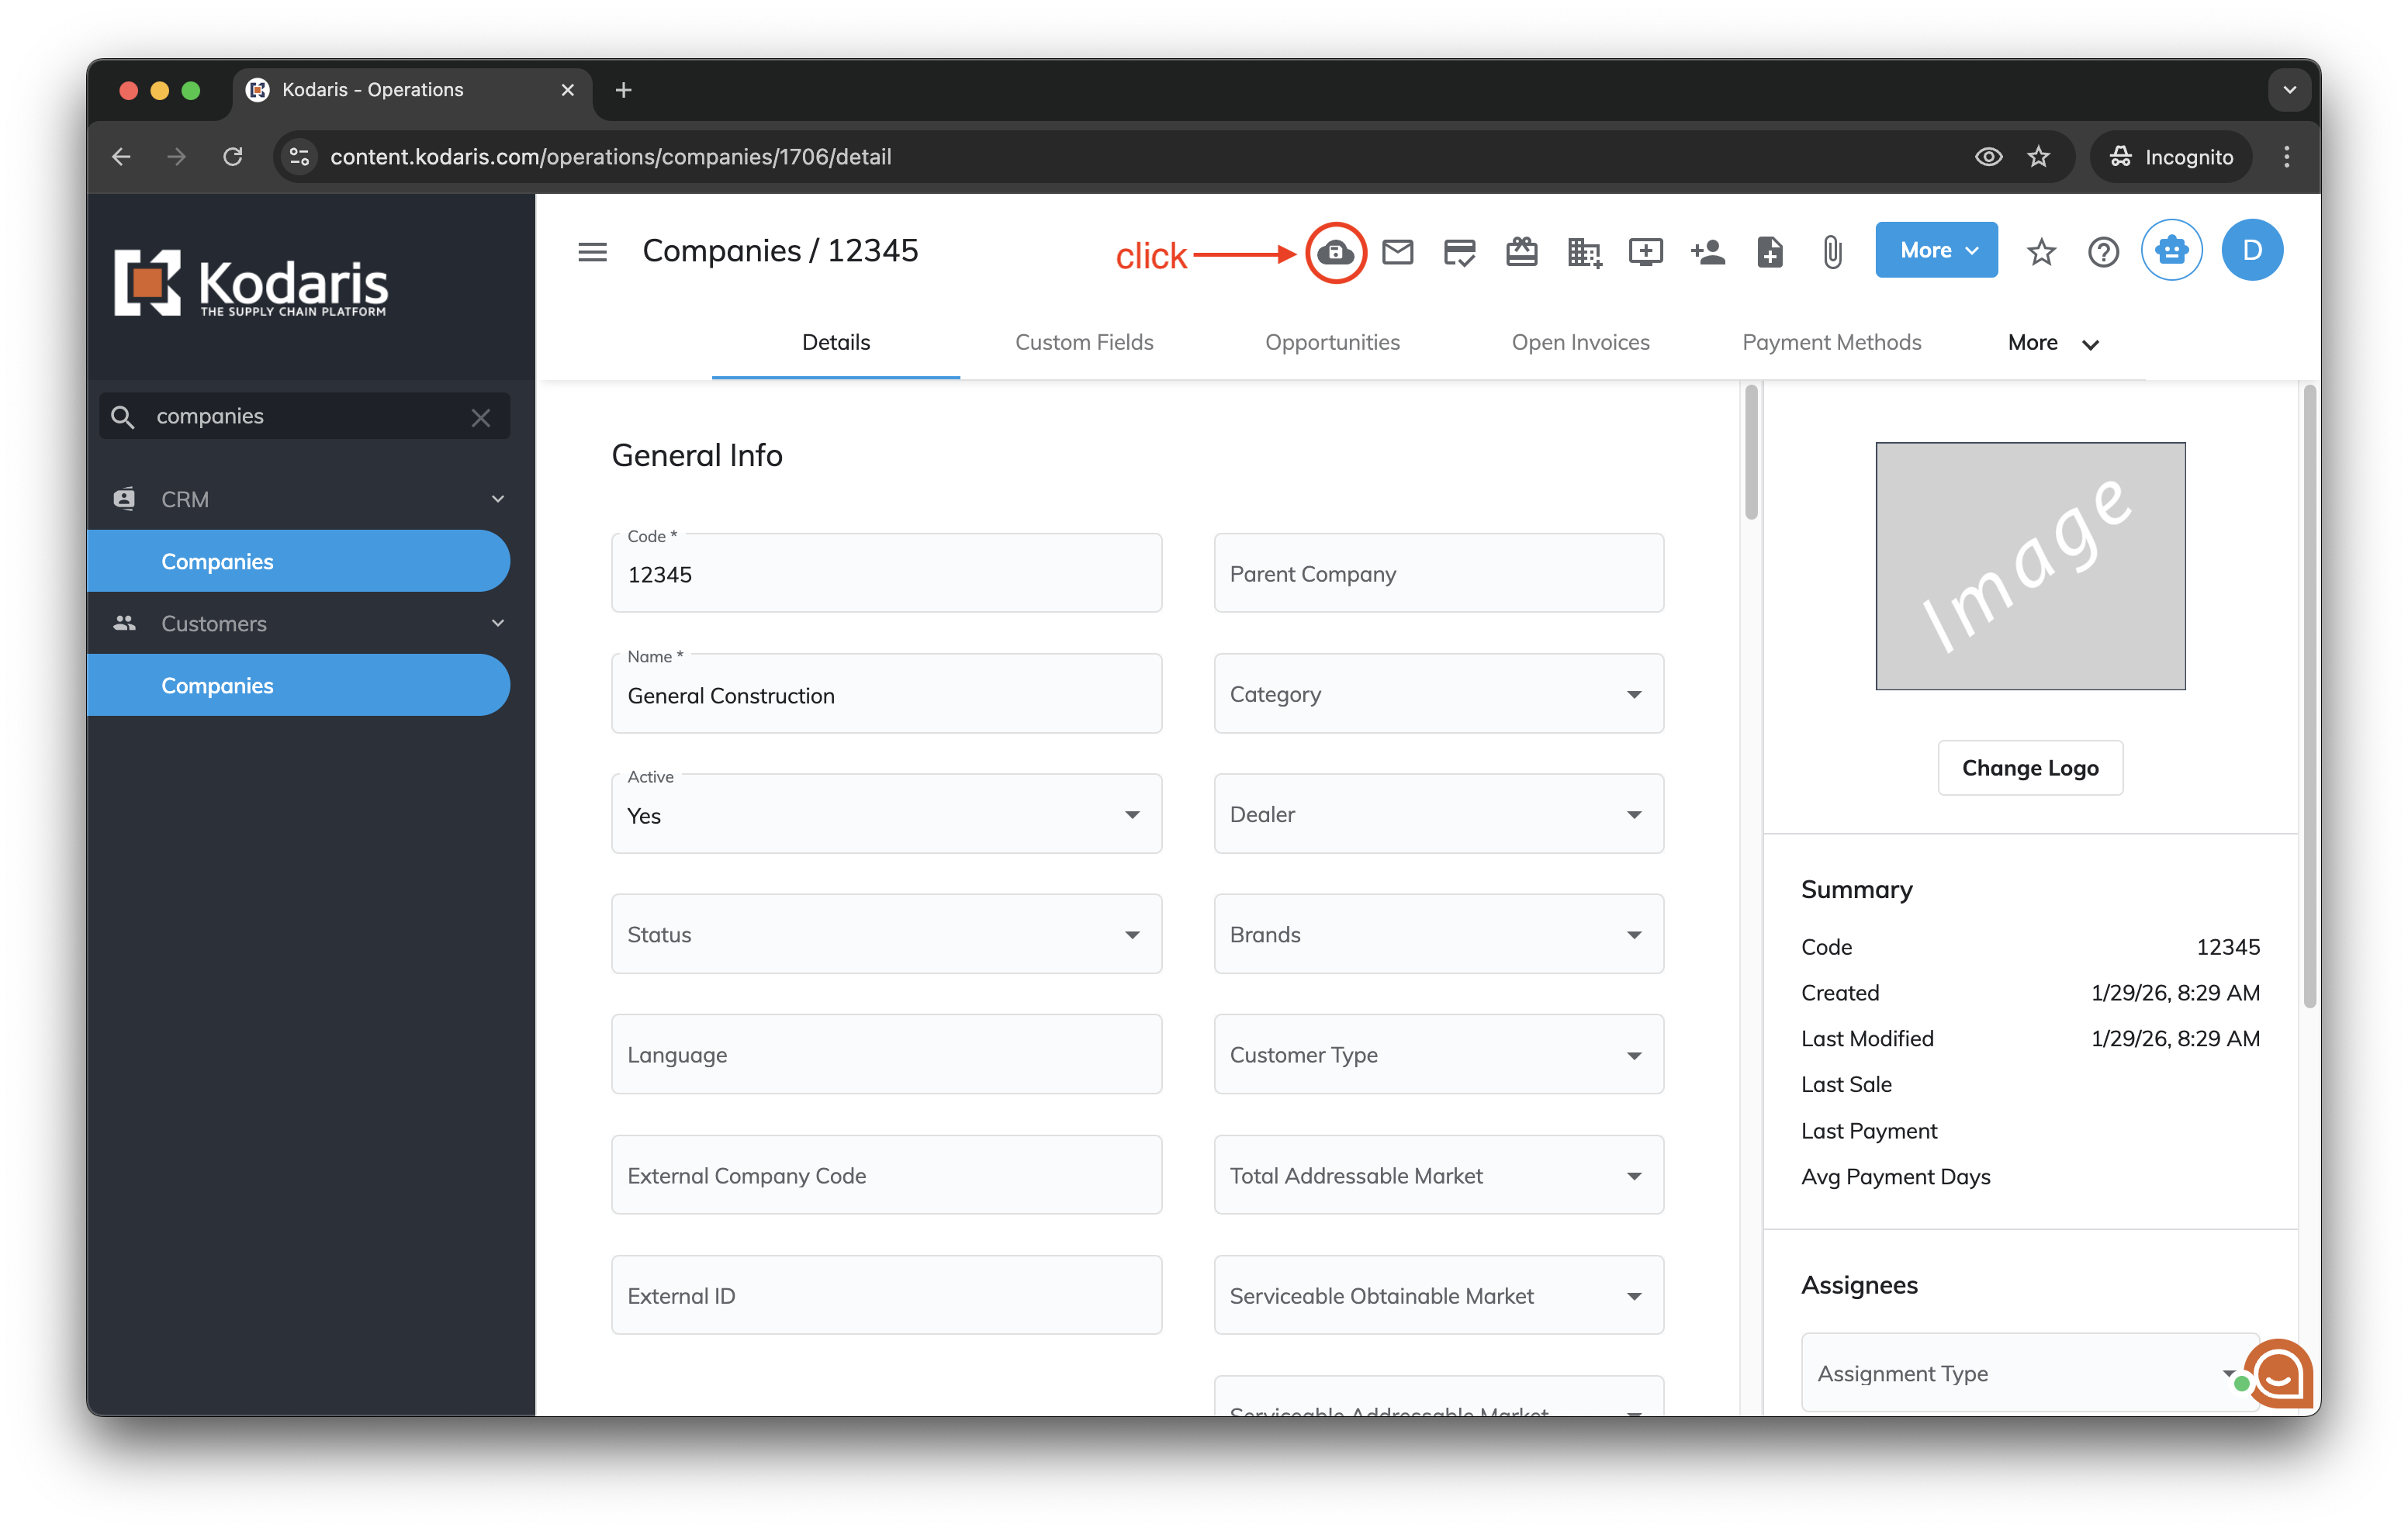Click the gift card icon
Screen dimensions: 2408x1531
1521,252
